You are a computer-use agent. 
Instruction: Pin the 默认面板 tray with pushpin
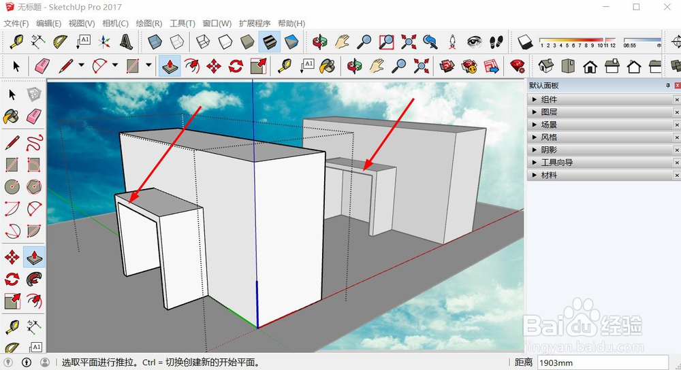click(x=668, y=86)
